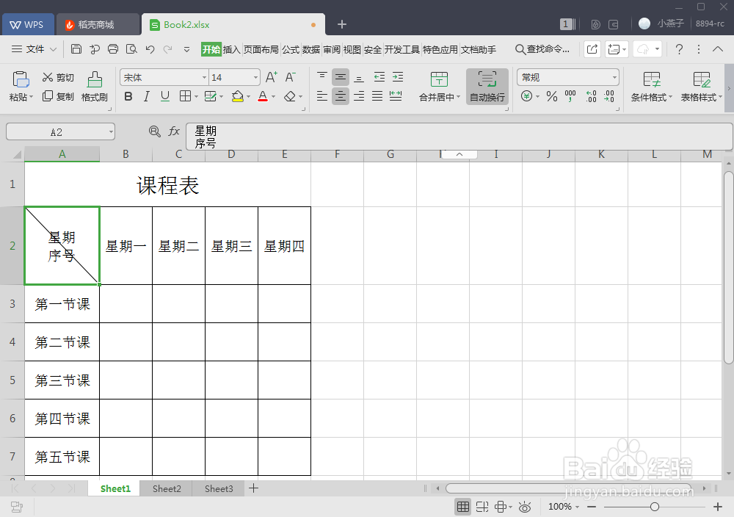Cut the selected cell content

(x=58, y=78)
